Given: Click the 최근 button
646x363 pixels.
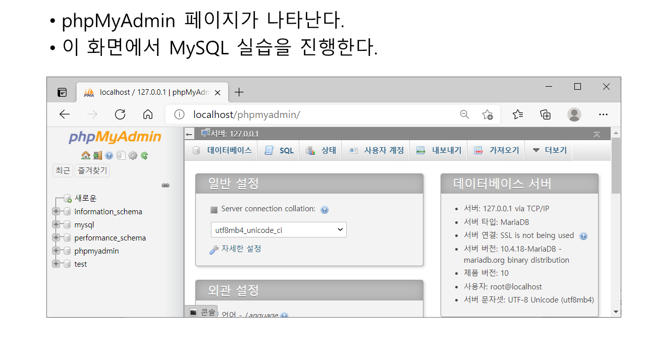Looking at the screenshot, I should point(63,170).
